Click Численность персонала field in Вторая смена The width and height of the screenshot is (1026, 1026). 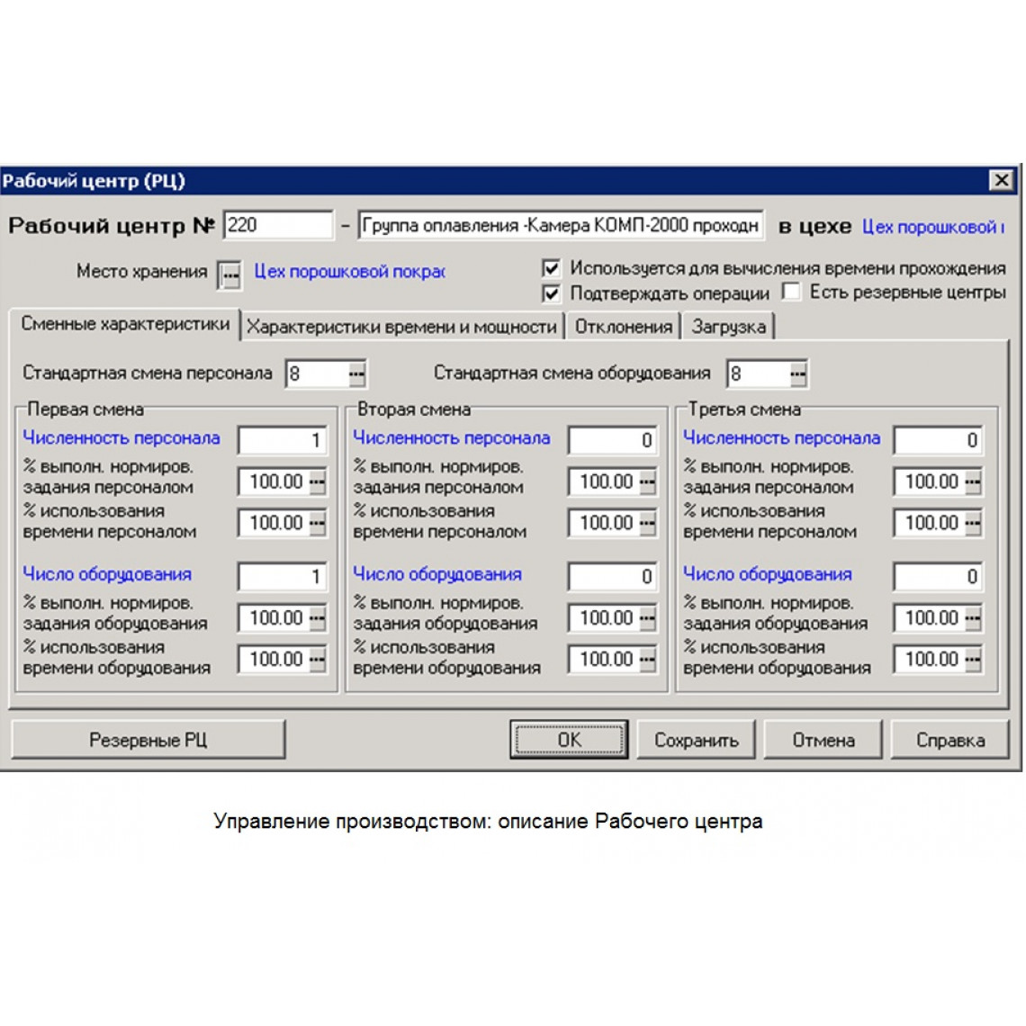[x=613, y=440]
